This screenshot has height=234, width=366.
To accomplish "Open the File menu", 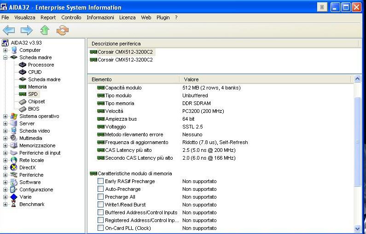I will 5,17.
